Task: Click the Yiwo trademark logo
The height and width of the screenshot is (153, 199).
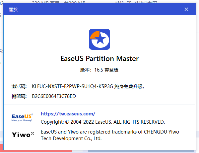Action: pyautogui.click(x=23, y=135)
